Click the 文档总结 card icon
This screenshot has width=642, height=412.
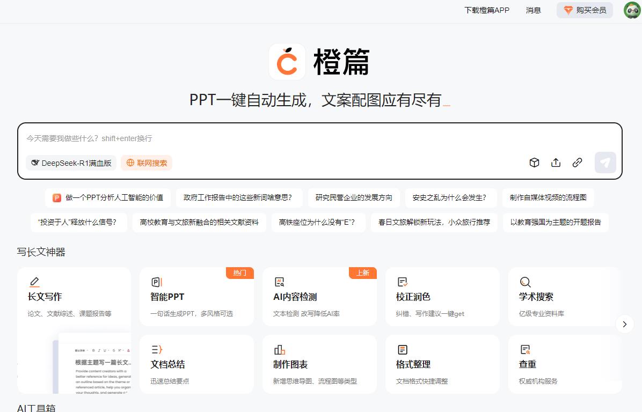coord(157,349)
